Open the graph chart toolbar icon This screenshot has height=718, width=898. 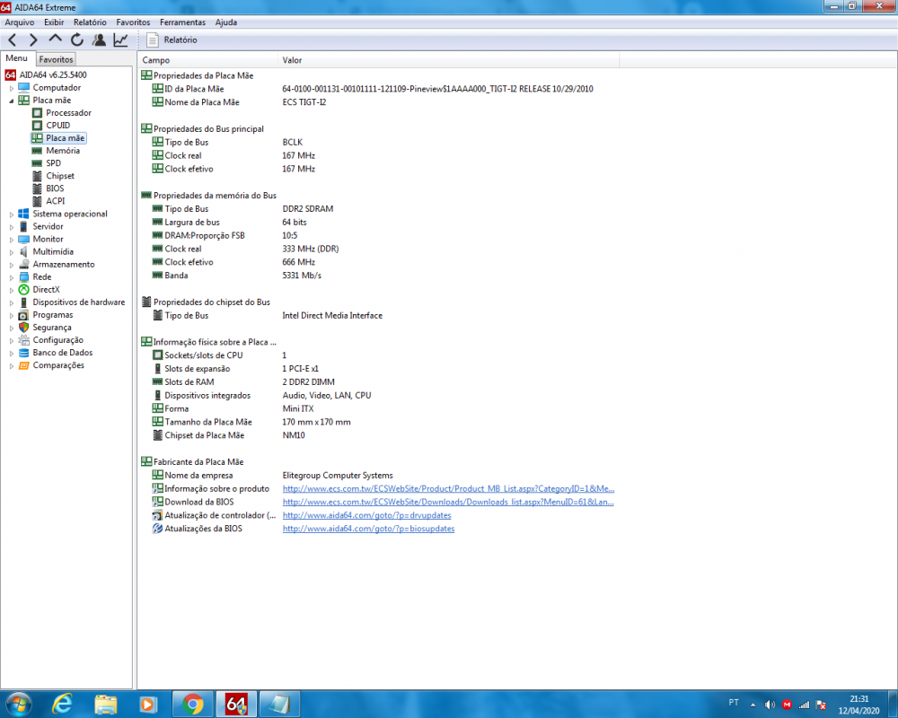tap(120, 39)
